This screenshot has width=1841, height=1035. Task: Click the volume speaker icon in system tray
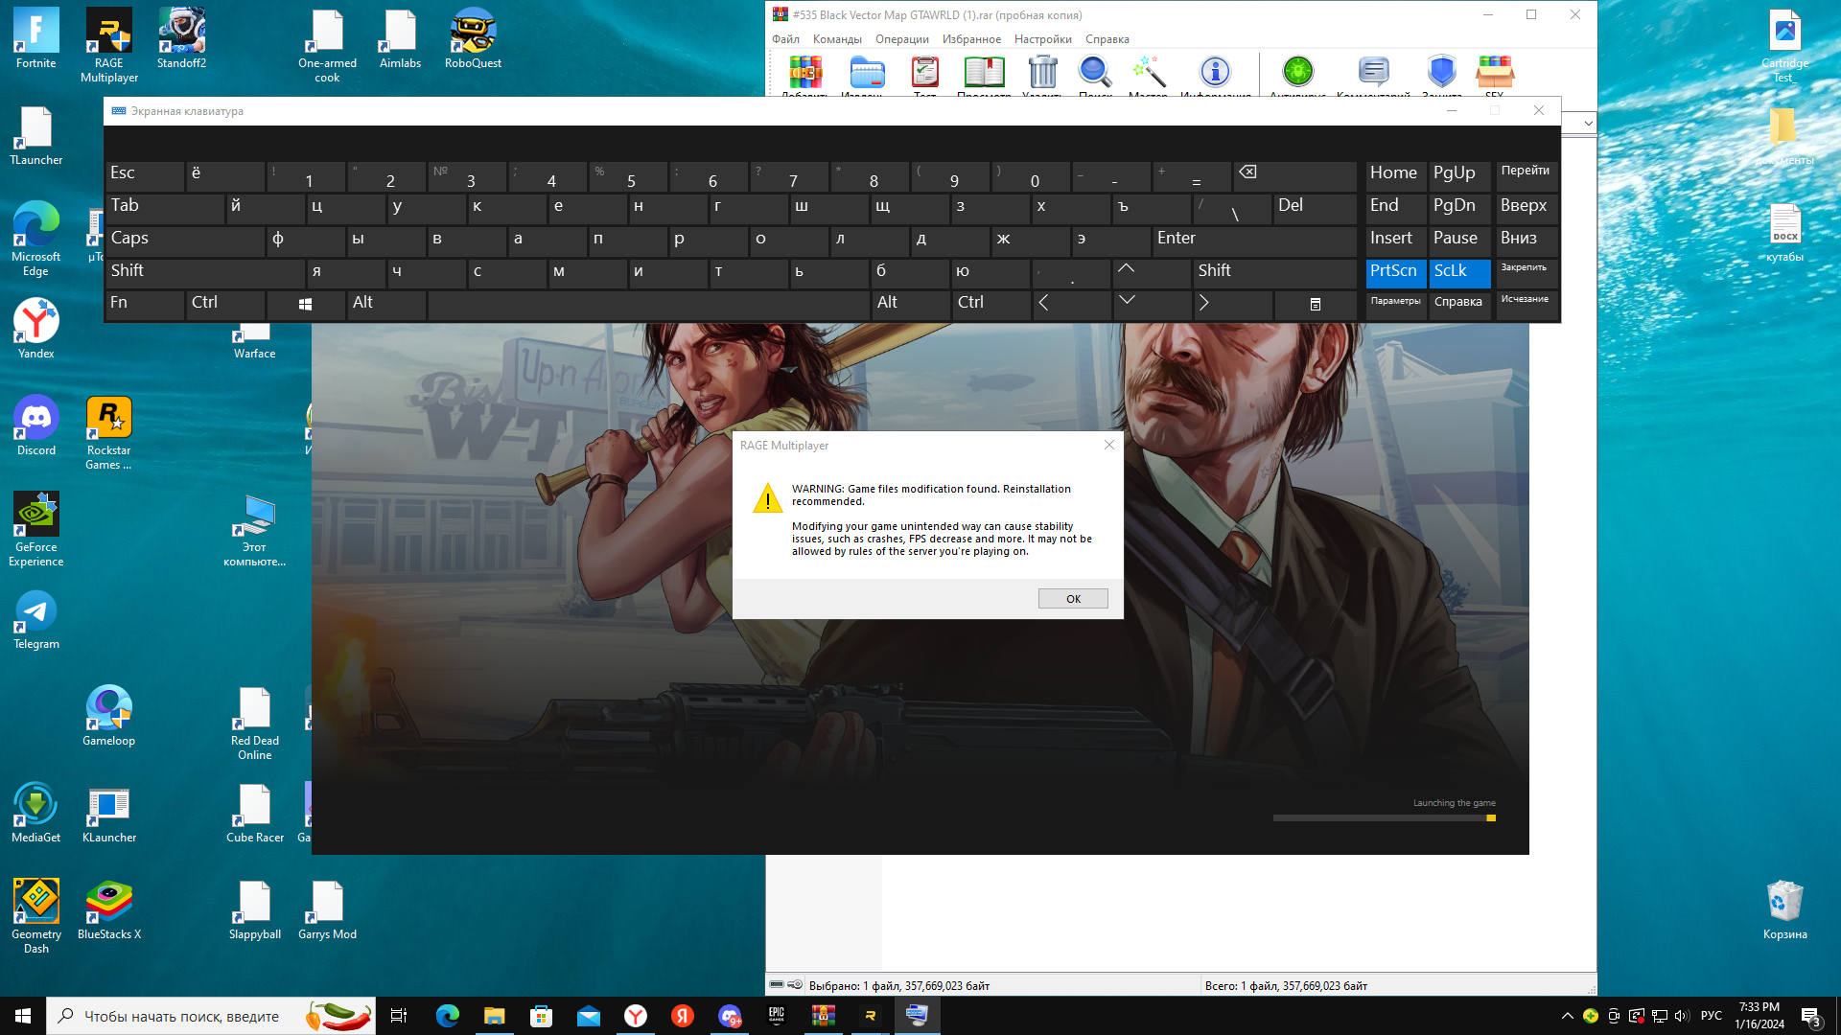tap(1682, 1016)
